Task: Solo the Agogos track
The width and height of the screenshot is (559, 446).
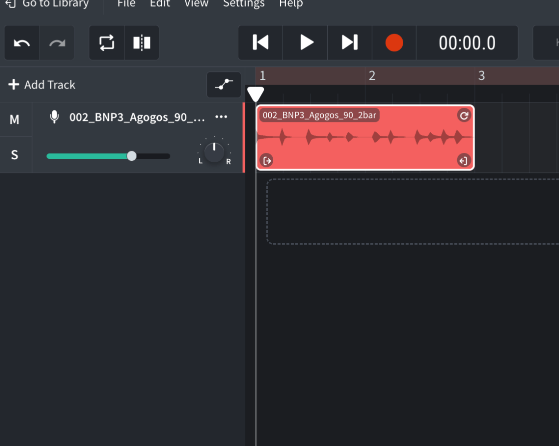Action: click(x=14, y=155)
